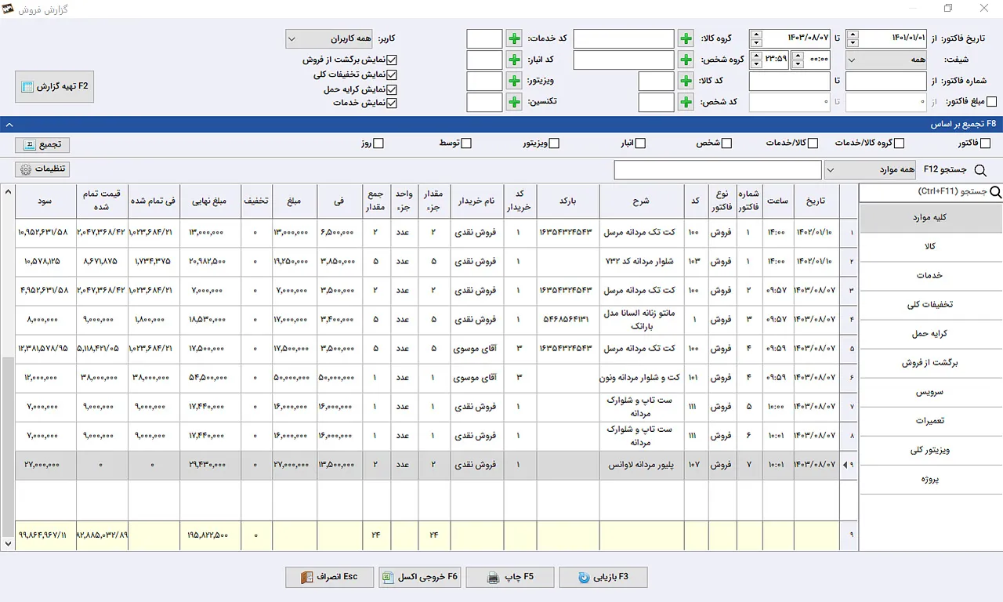Click the magnifier icon in the sidebar search
This screenshot has width=1003, height=602.
pyautogui.click(x=996, y=192)
